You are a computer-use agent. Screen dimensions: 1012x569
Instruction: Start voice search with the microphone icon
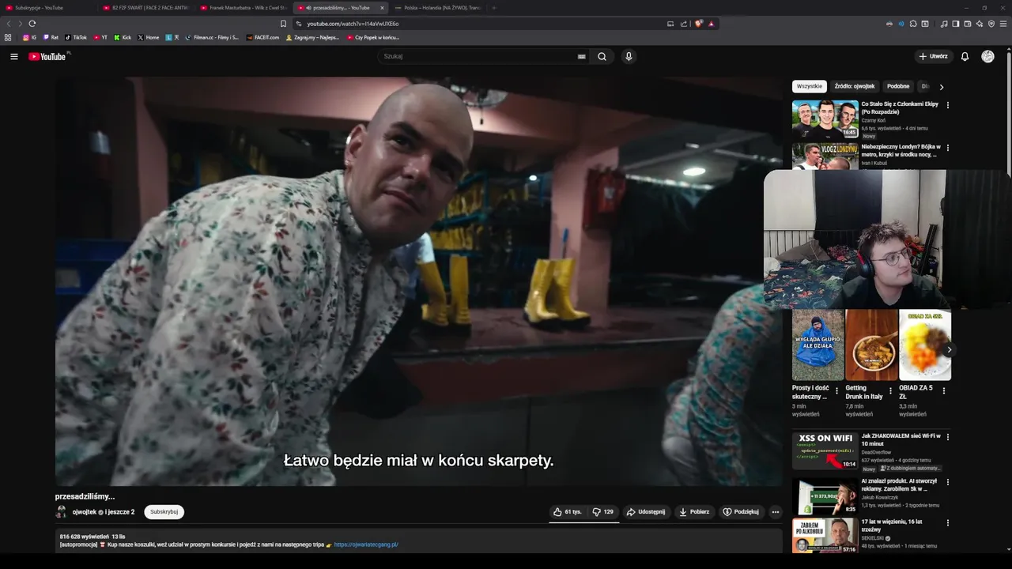coord(629,56)
